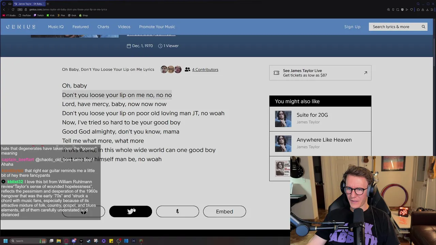Open Suite for 20G song recommendation
Screen dimensions: 436x245
[x=320, y=118]
